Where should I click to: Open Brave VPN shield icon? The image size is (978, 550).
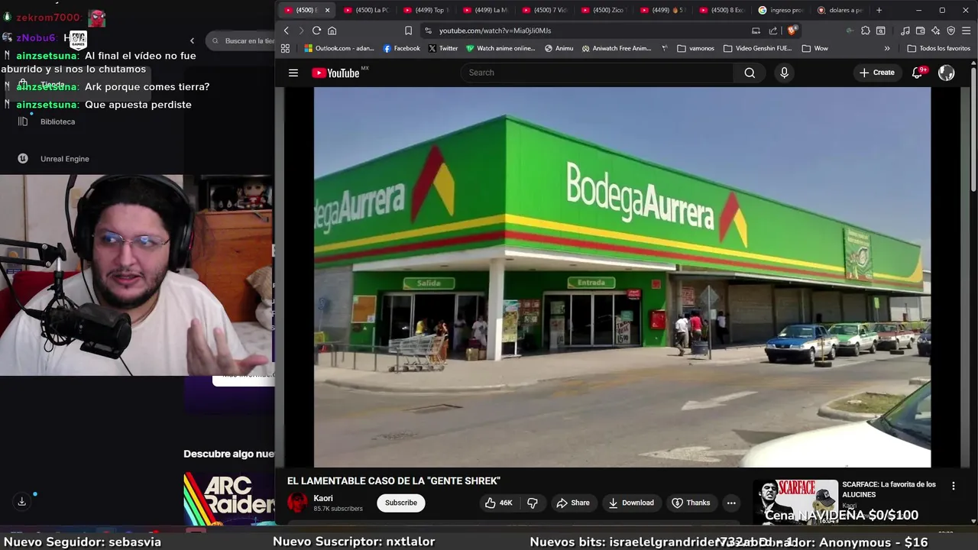tap(951, 31)
